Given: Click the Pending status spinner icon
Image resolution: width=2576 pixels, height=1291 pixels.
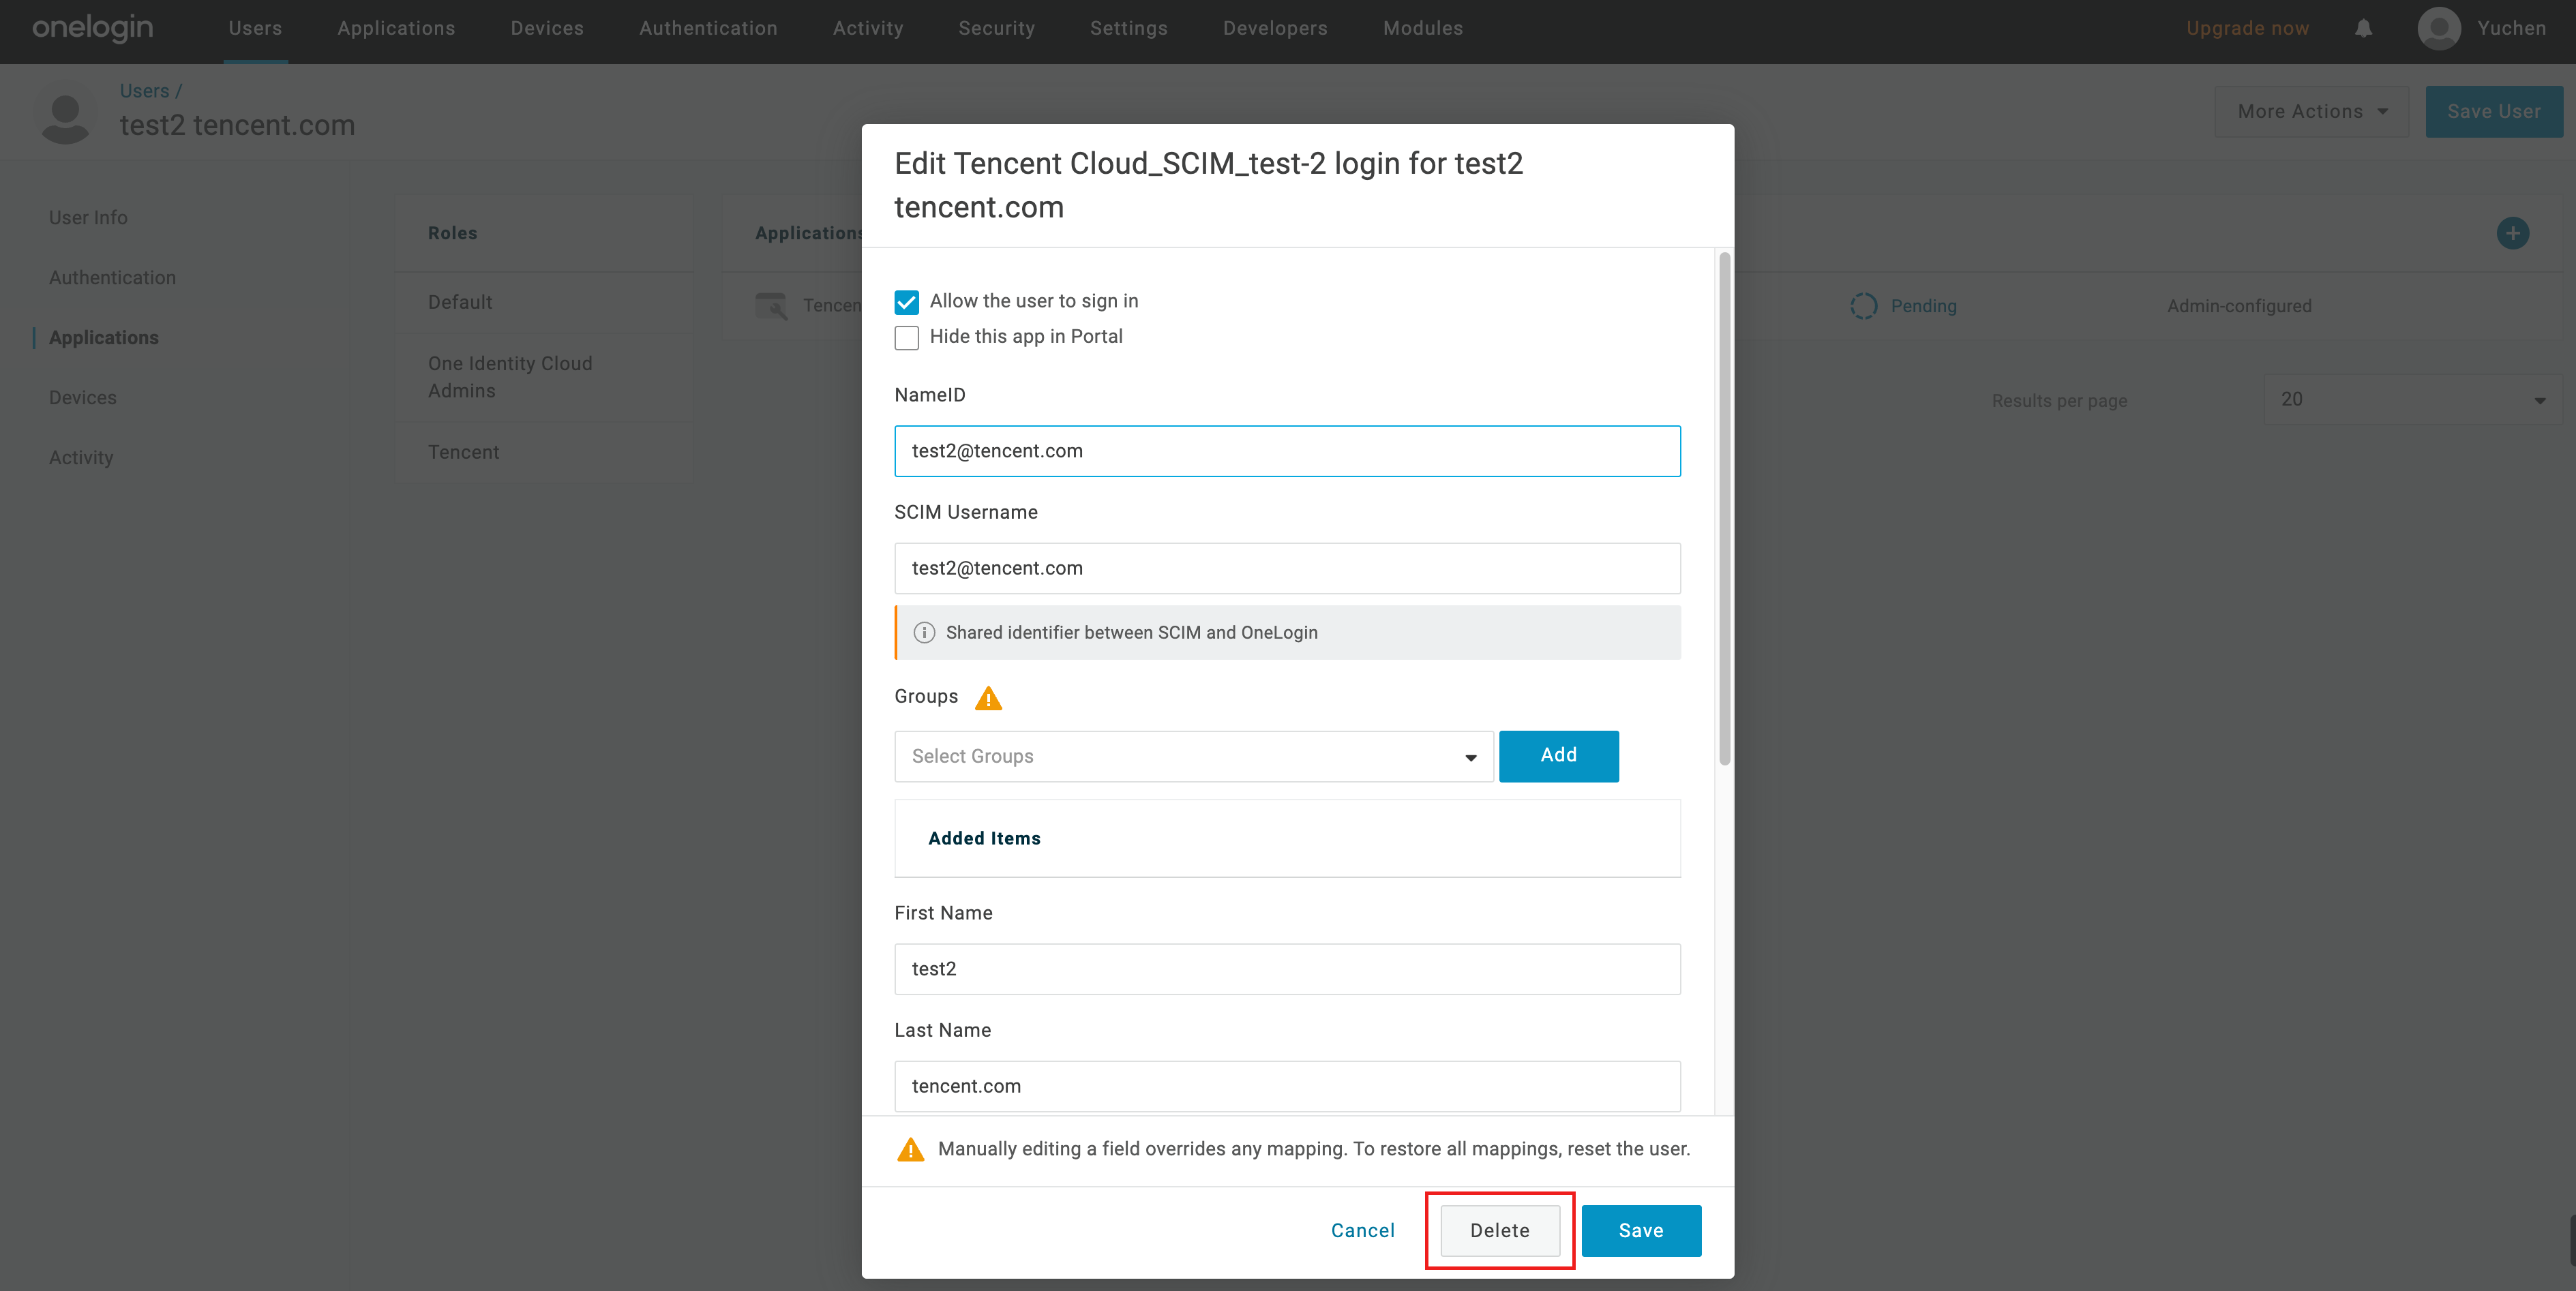Looking at the screenshot, I should coord(1863,306).
